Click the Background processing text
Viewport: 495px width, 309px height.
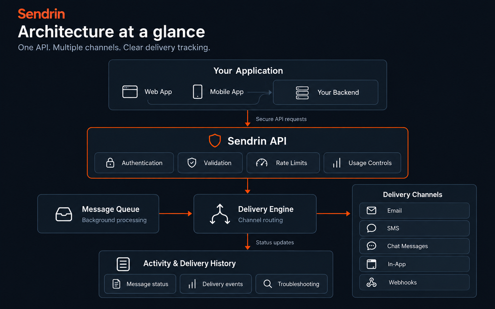(114, 220)
